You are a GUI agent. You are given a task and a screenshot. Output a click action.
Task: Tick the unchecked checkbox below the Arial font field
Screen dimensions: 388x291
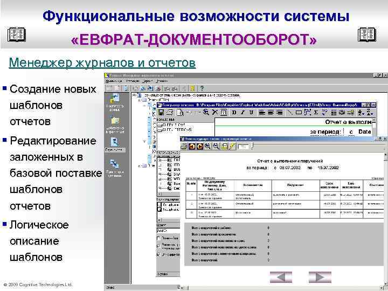[158, 238]
